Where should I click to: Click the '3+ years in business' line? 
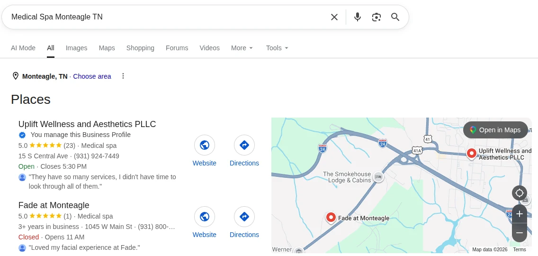[97, 227]
